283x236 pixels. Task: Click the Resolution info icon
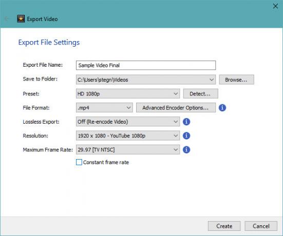pos(186,135)
